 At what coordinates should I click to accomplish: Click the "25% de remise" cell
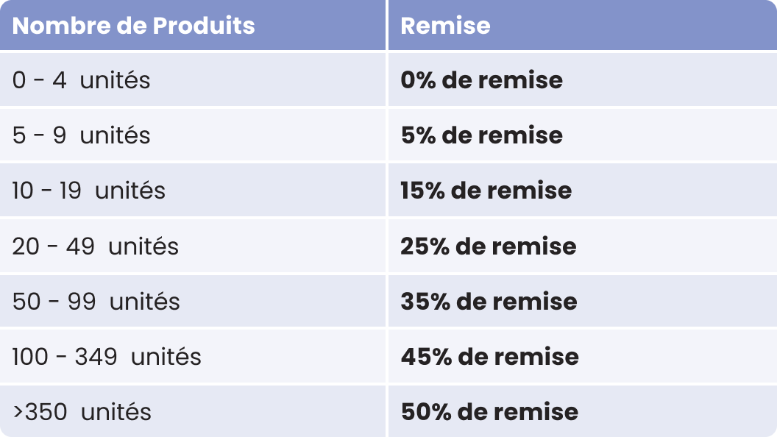point(488,246)
